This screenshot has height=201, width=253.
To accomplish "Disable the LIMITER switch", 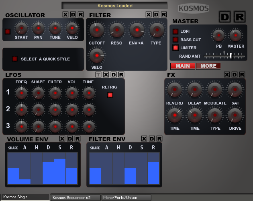I will point(175,48).
